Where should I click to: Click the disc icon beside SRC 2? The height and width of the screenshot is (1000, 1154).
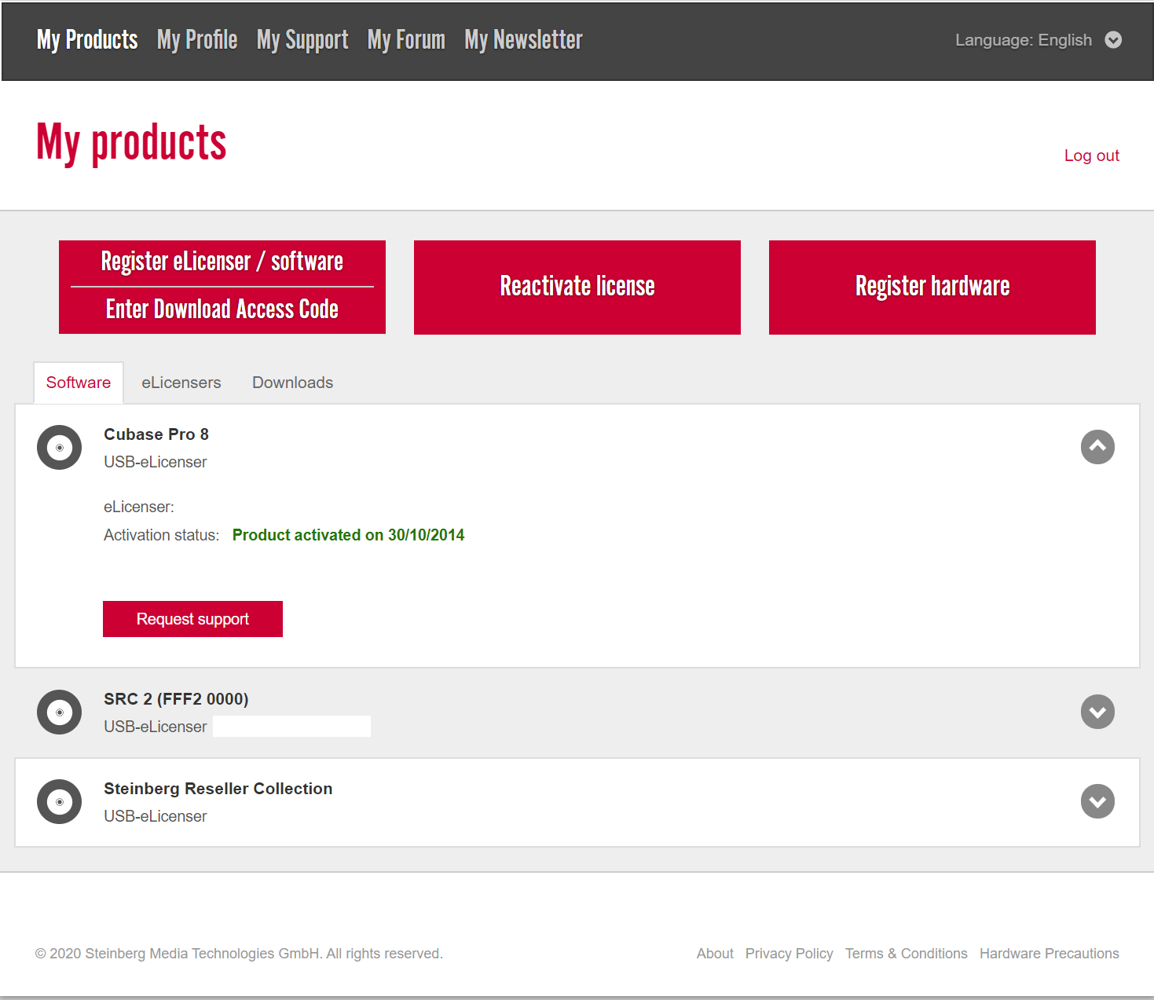click(x=60, y=712)
